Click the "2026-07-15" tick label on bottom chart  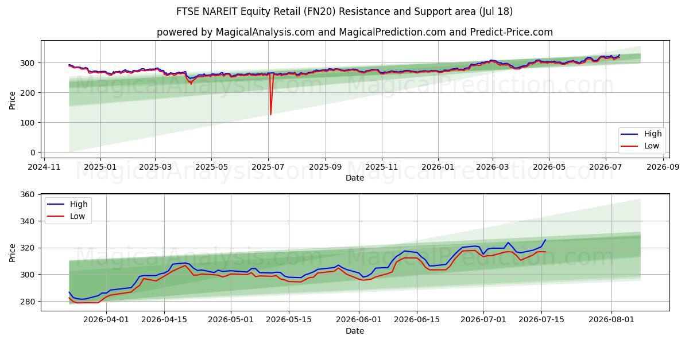pyautogui.click(x=541, y=319)
